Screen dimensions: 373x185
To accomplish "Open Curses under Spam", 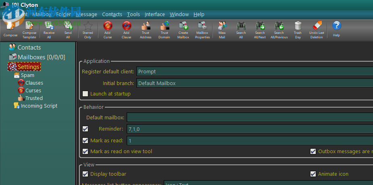I will pos(29,90).
